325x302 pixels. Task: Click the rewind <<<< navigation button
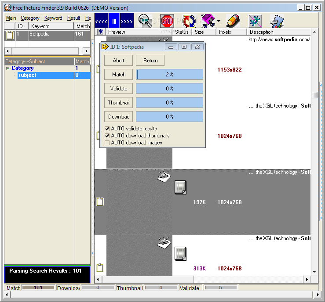pos(101,21)
